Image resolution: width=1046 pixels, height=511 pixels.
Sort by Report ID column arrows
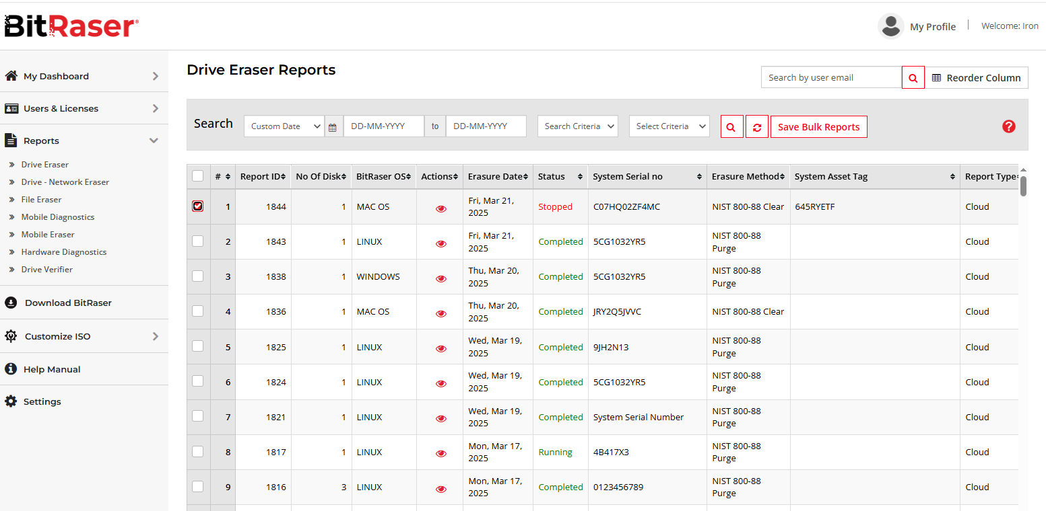coord(284,177)
